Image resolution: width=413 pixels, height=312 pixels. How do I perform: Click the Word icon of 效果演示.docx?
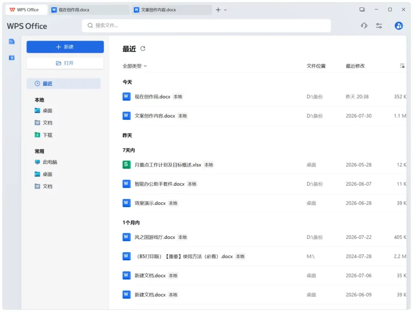[126, 203]
